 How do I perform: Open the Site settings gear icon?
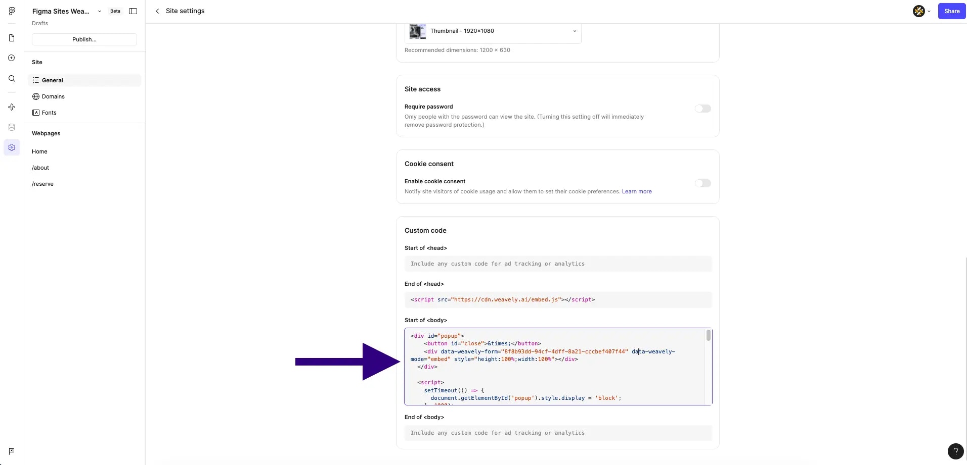12,147
